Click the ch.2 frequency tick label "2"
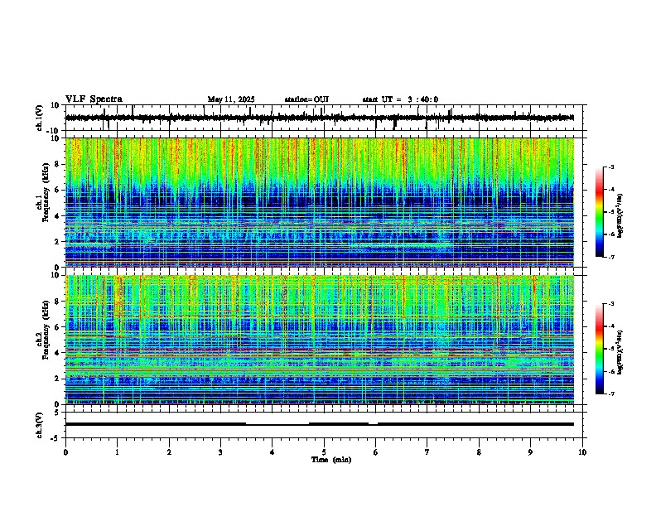656x507 pixels. point(58,379)
